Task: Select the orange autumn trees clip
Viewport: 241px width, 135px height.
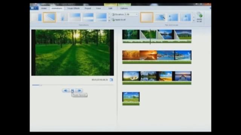Action: click(131, 55)
